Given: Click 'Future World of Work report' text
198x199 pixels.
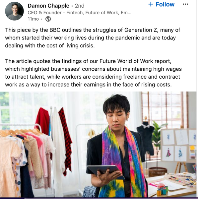Looking at the screenshot, I should pos(135,61).
